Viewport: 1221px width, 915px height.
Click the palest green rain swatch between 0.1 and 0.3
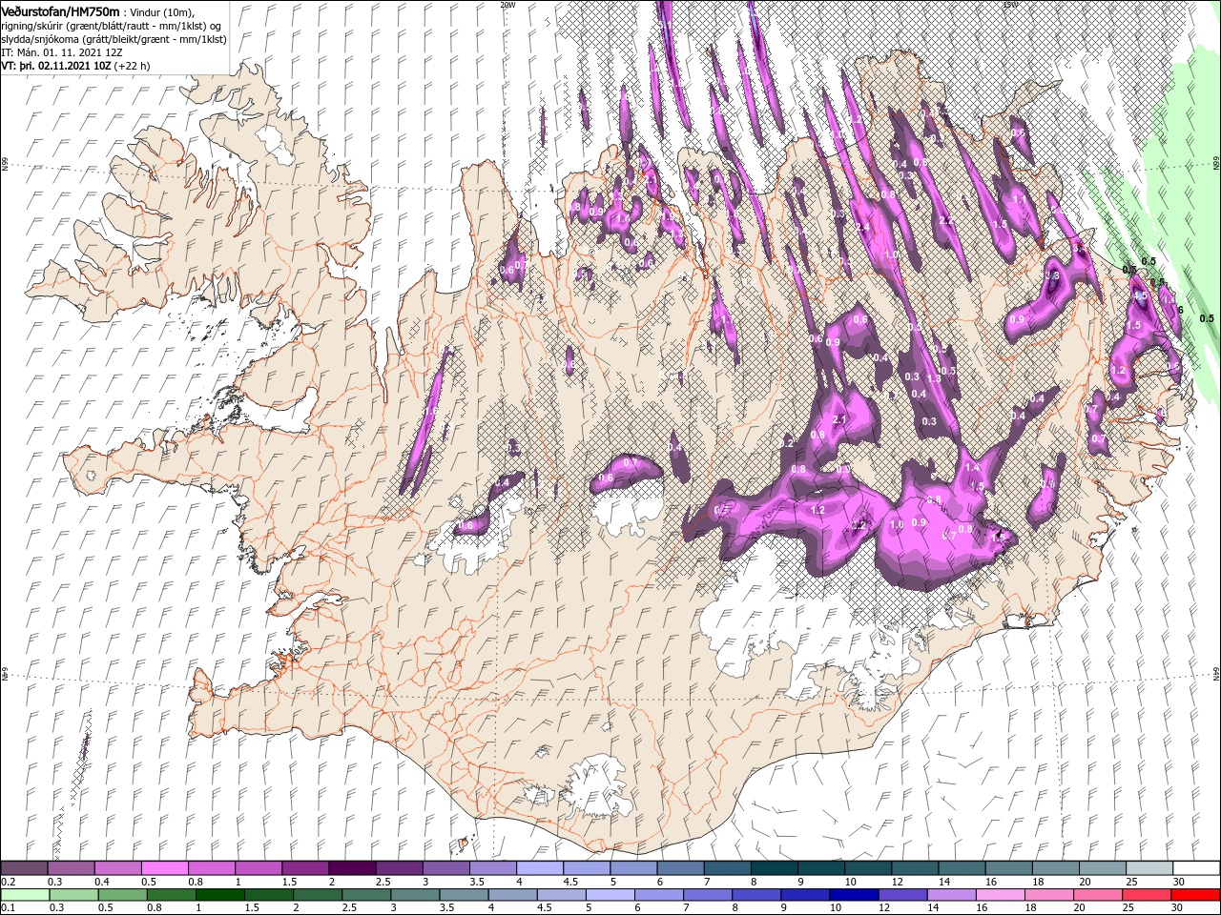click(25, 895)
